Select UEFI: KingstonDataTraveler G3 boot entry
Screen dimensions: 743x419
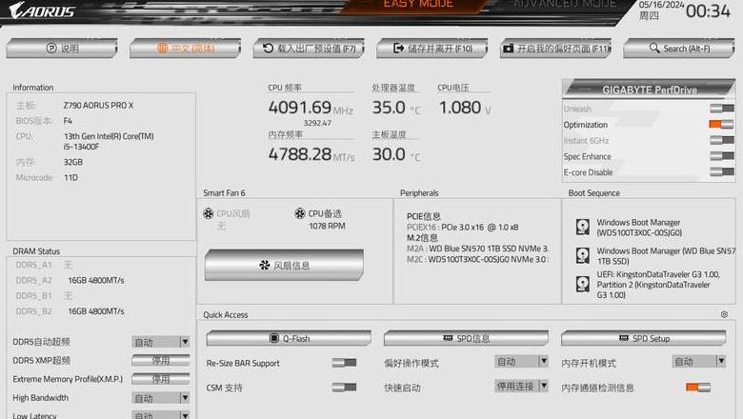click(x=658, y=285)
